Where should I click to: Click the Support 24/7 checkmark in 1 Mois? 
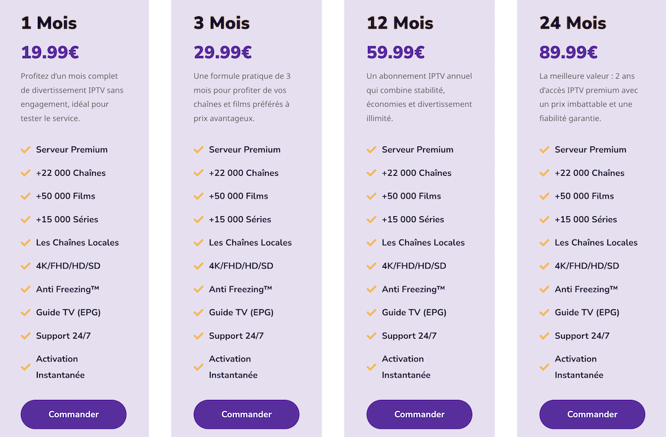(26, 336)
